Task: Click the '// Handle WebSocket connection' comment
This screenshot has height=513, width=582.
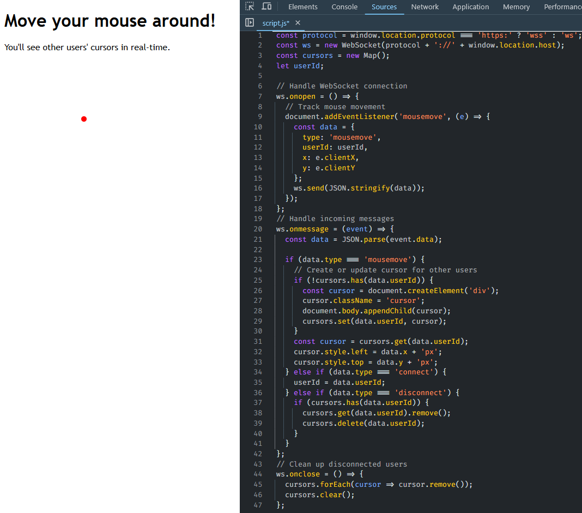Action: coord(342,86)
